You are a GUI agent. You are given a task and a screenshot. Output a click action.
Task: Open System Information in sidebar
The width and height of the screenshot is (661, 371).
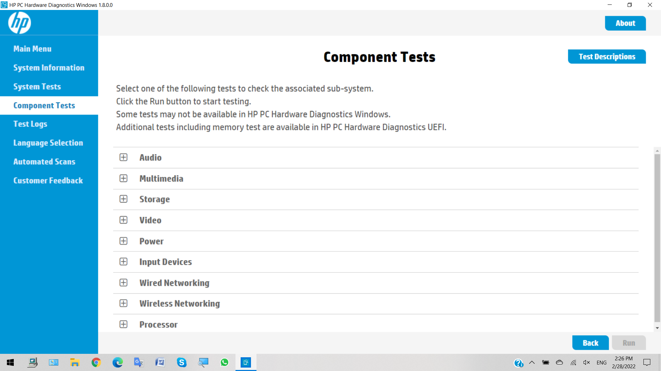point(49,68)
